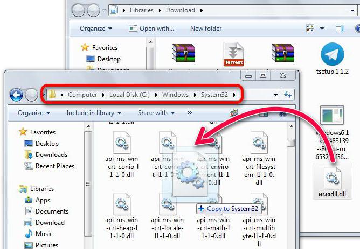This screenshot has height=249, width=360.
Task: Select Recent Places in navigation pane
Action: (50, 166)
